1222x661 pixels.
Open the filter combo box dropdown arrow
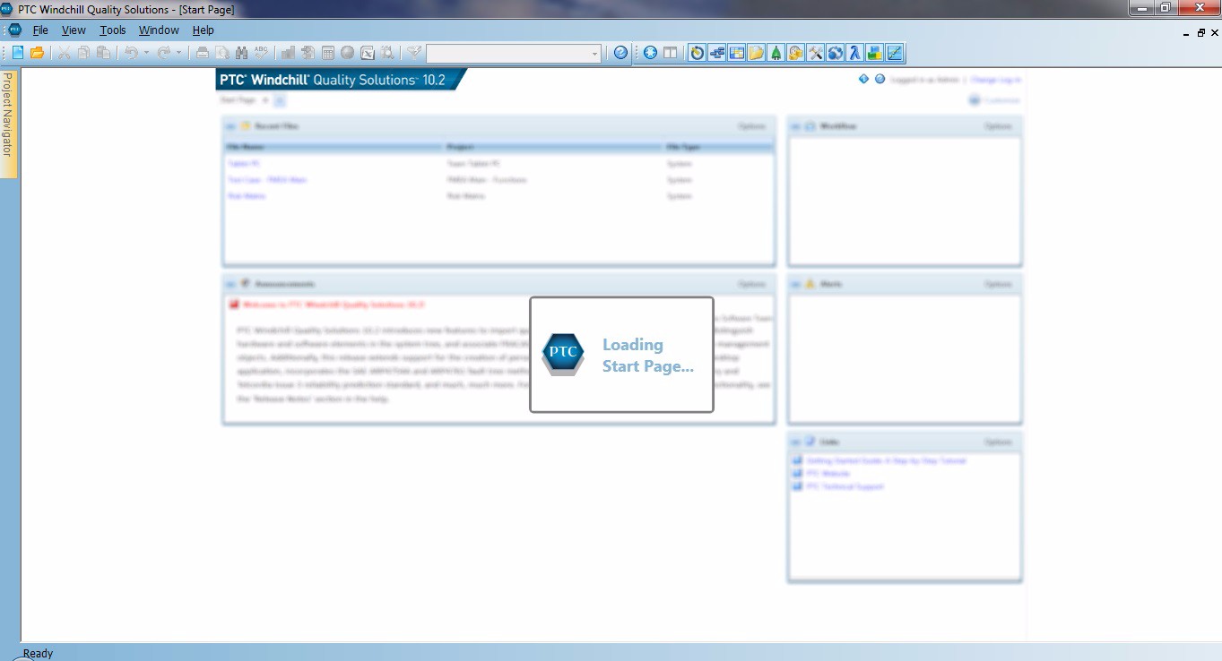tap(594, 54)
